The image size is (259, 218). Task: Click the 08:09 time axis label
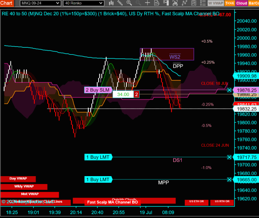click(x=168, y=212)
